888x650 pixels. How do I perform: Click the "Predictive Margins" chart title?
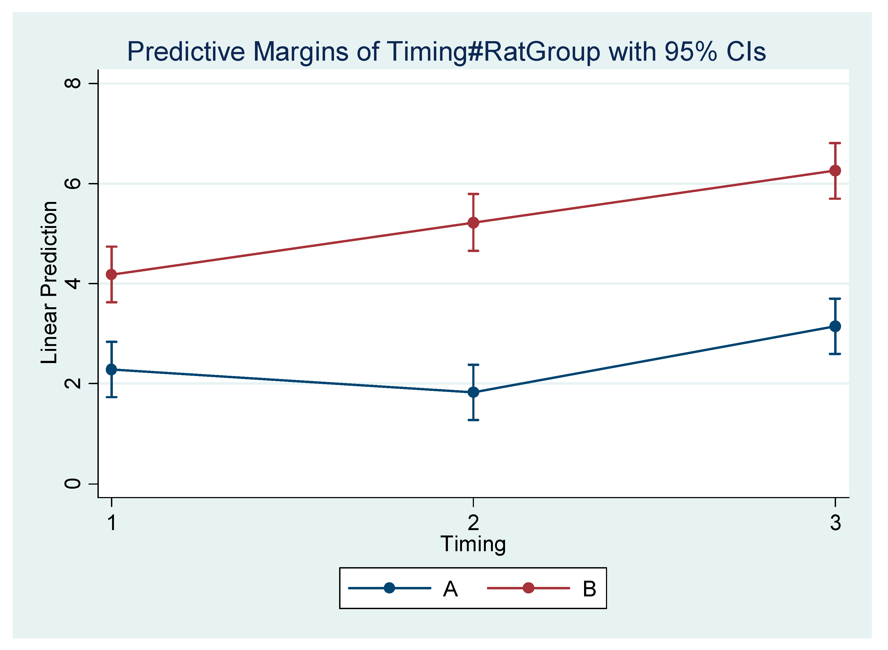click(x=446, y=51)
